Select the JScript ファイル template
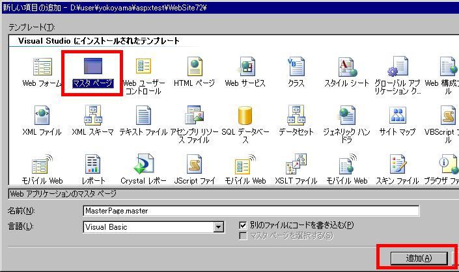This screenshot has width=459, height=272. [195, 170]
